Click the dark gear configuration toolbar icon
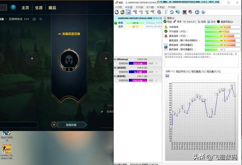The height and width of the screenshot is (165, 242). pyautogui.click(x=190, y=12)
